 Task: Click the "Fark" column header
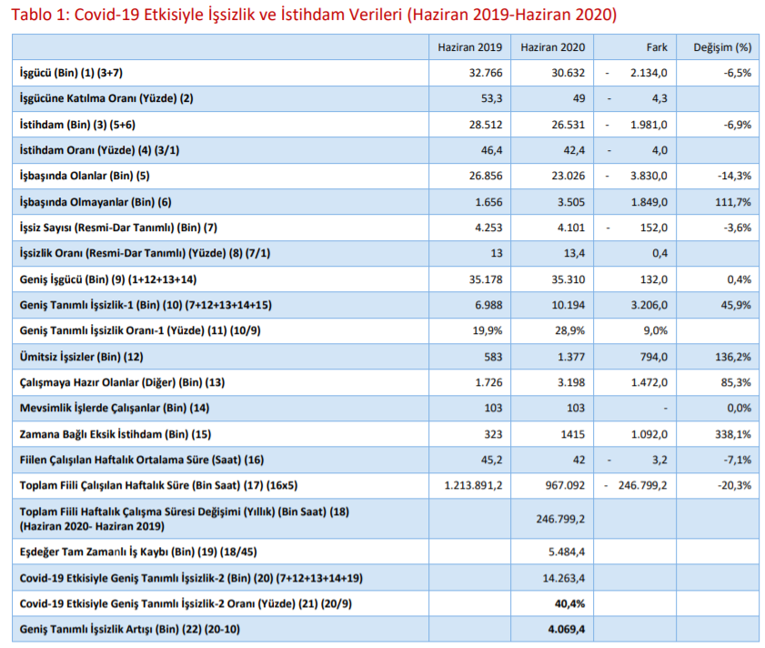(x=654, y=46)
